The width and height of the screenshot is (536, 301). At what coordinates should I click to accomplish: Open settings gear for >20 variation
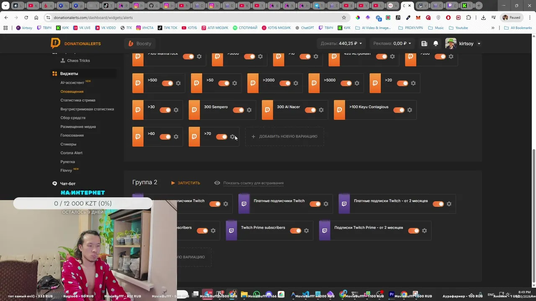[x=413, y=83]
